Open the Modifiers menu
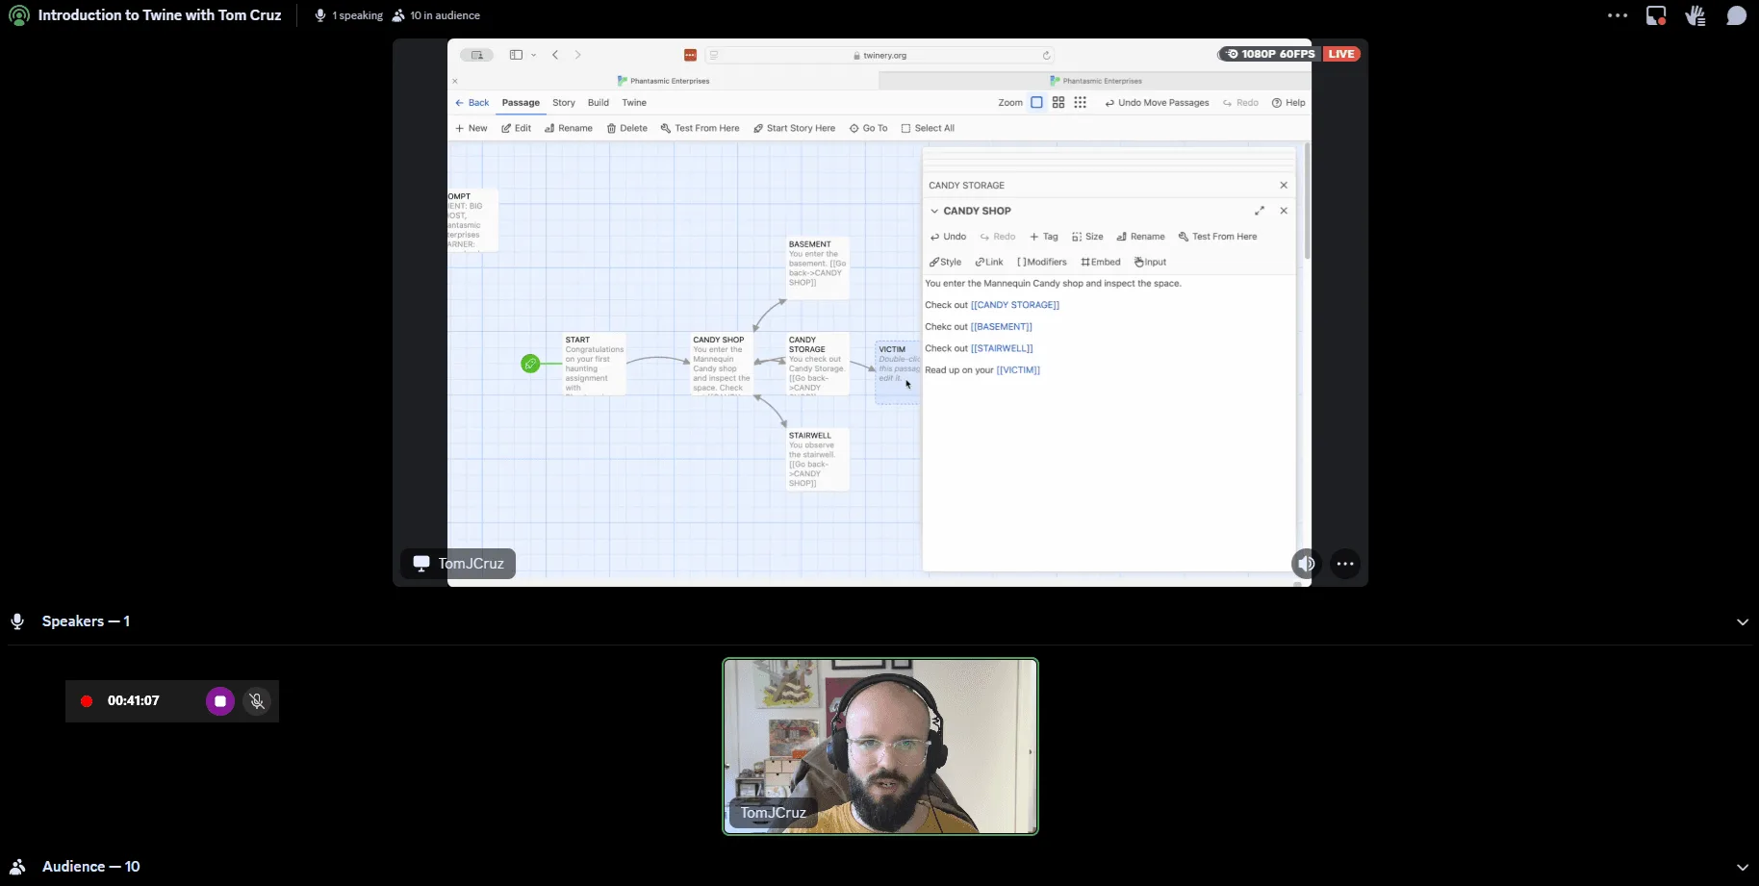This screenshot has width=1759, height=886. (1042, 262)
